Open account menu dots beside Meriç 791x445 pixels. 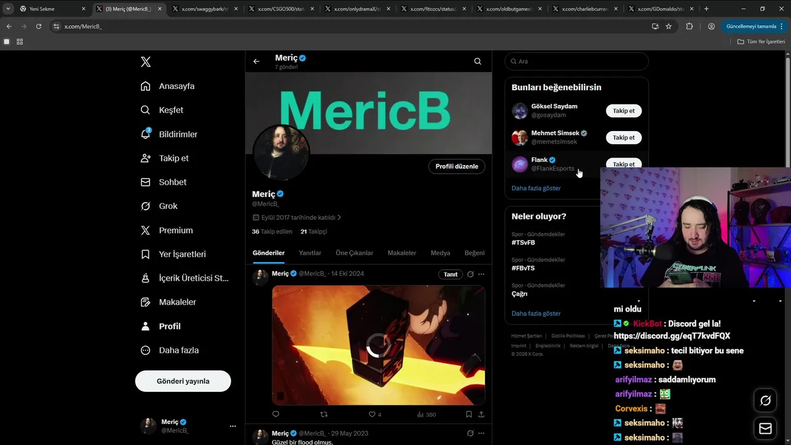tap(232, 426)
